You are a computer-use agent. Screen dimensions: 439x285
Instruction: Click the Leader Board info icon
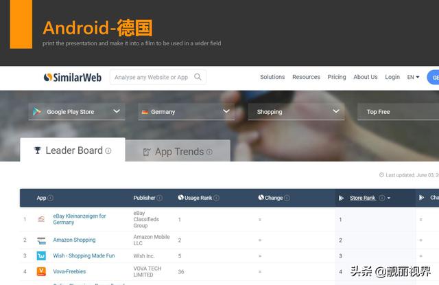tap(108, 151)
